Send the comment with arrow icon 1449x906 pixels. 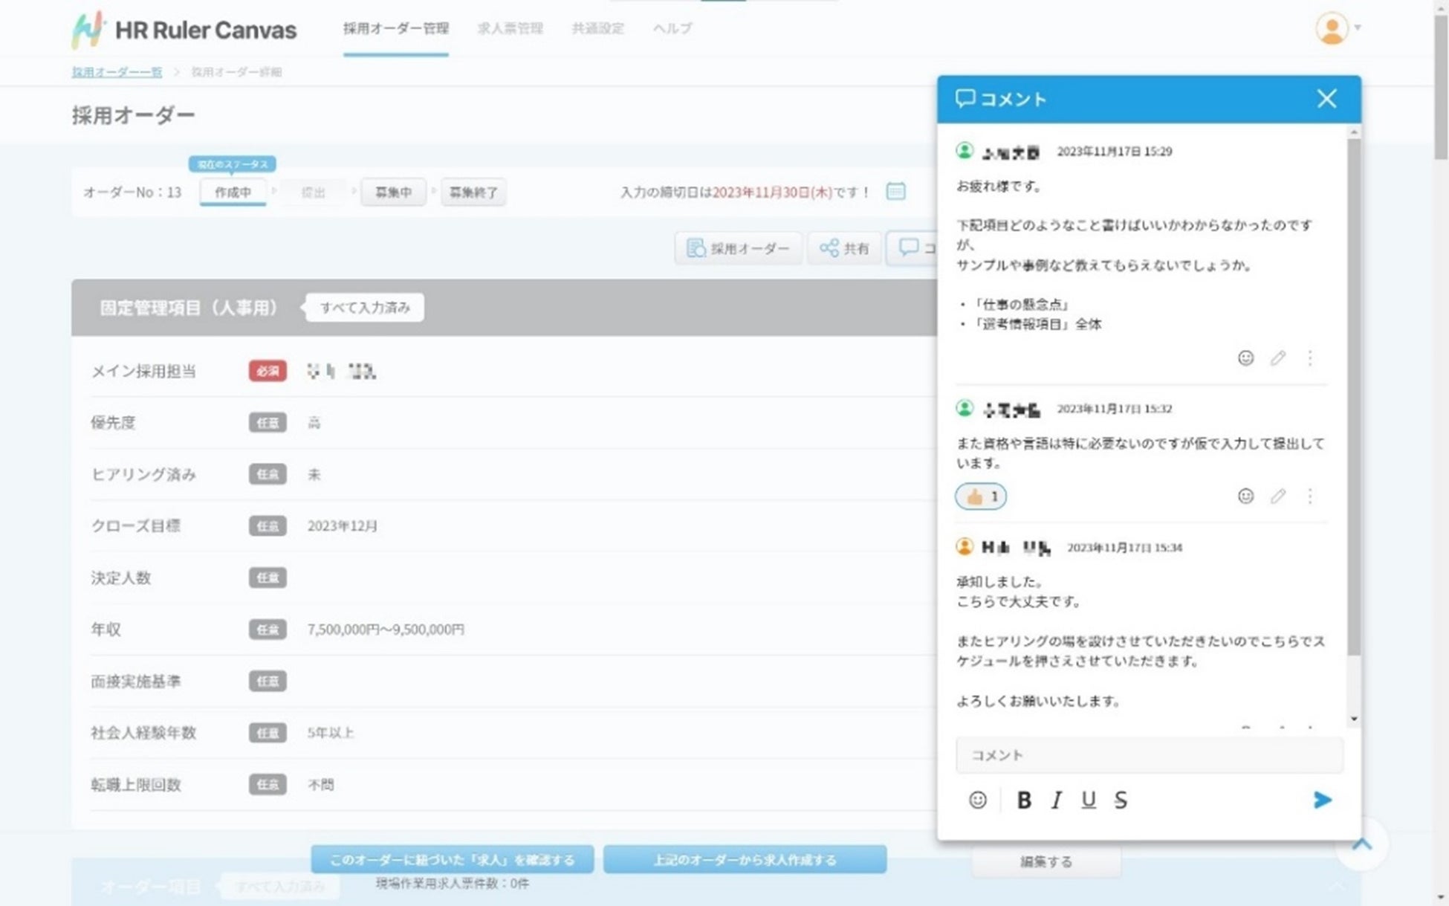1322,800
